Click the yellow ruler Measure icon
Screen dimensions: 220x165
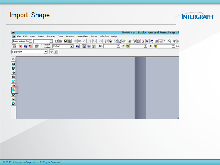(x=124, y=41)
